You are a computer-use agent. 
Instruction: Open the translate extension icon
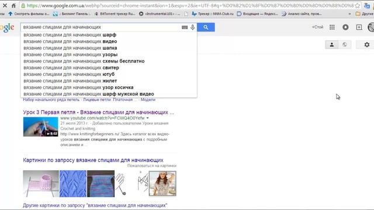pos(367,6)
